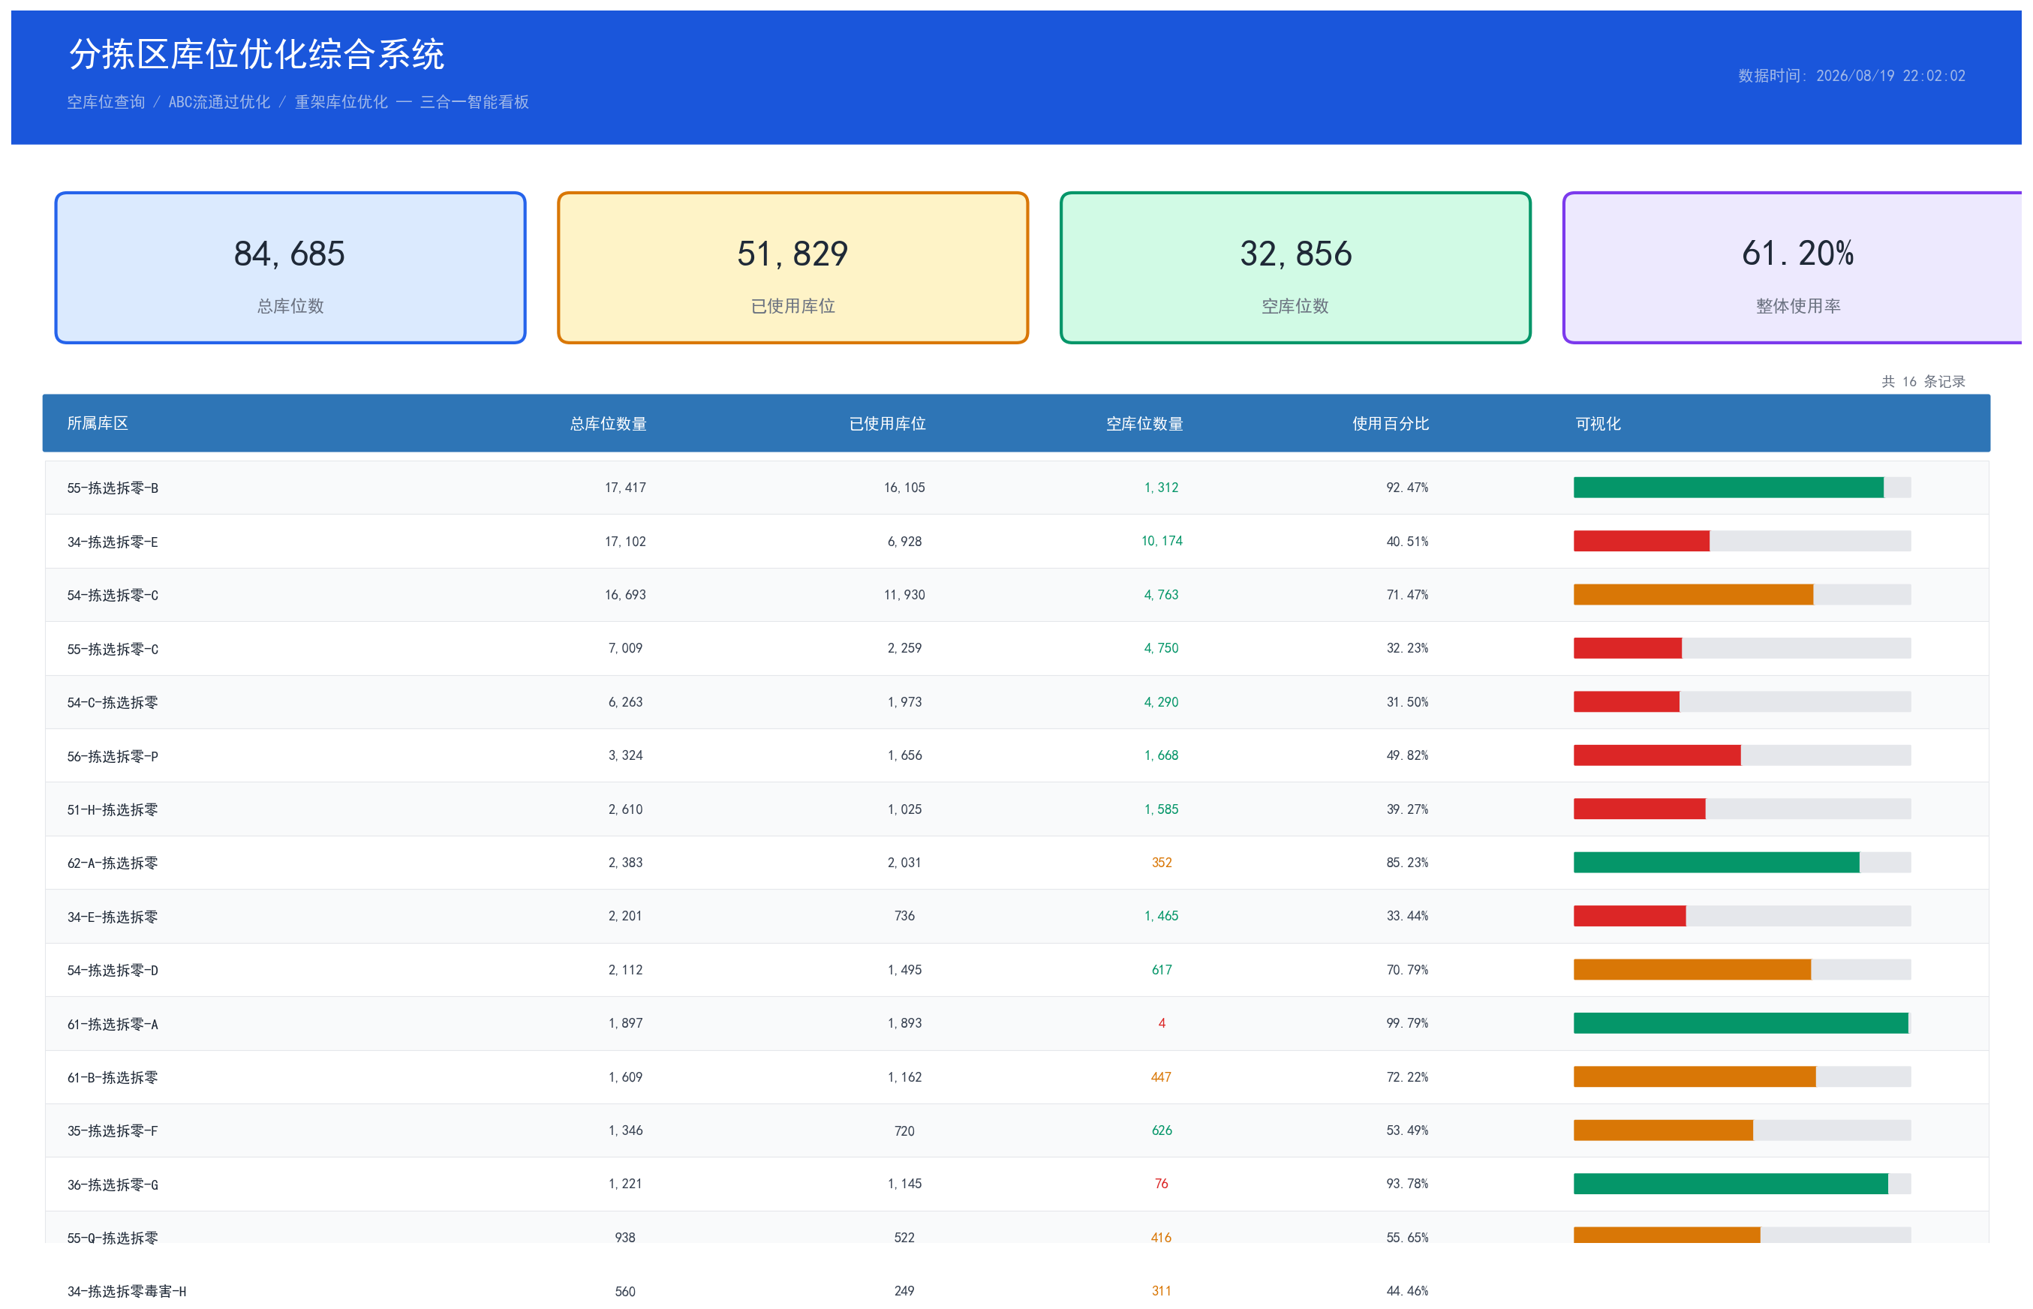This screenshot has width=2033, height=1309.
Task: Click the orange empty-slot value 352
Action: 1161,862
